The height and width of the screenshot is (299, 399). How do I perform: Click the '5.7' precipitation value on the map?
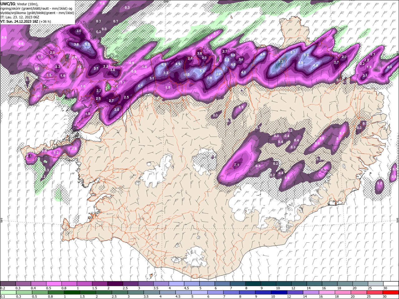tap(293, 53)
